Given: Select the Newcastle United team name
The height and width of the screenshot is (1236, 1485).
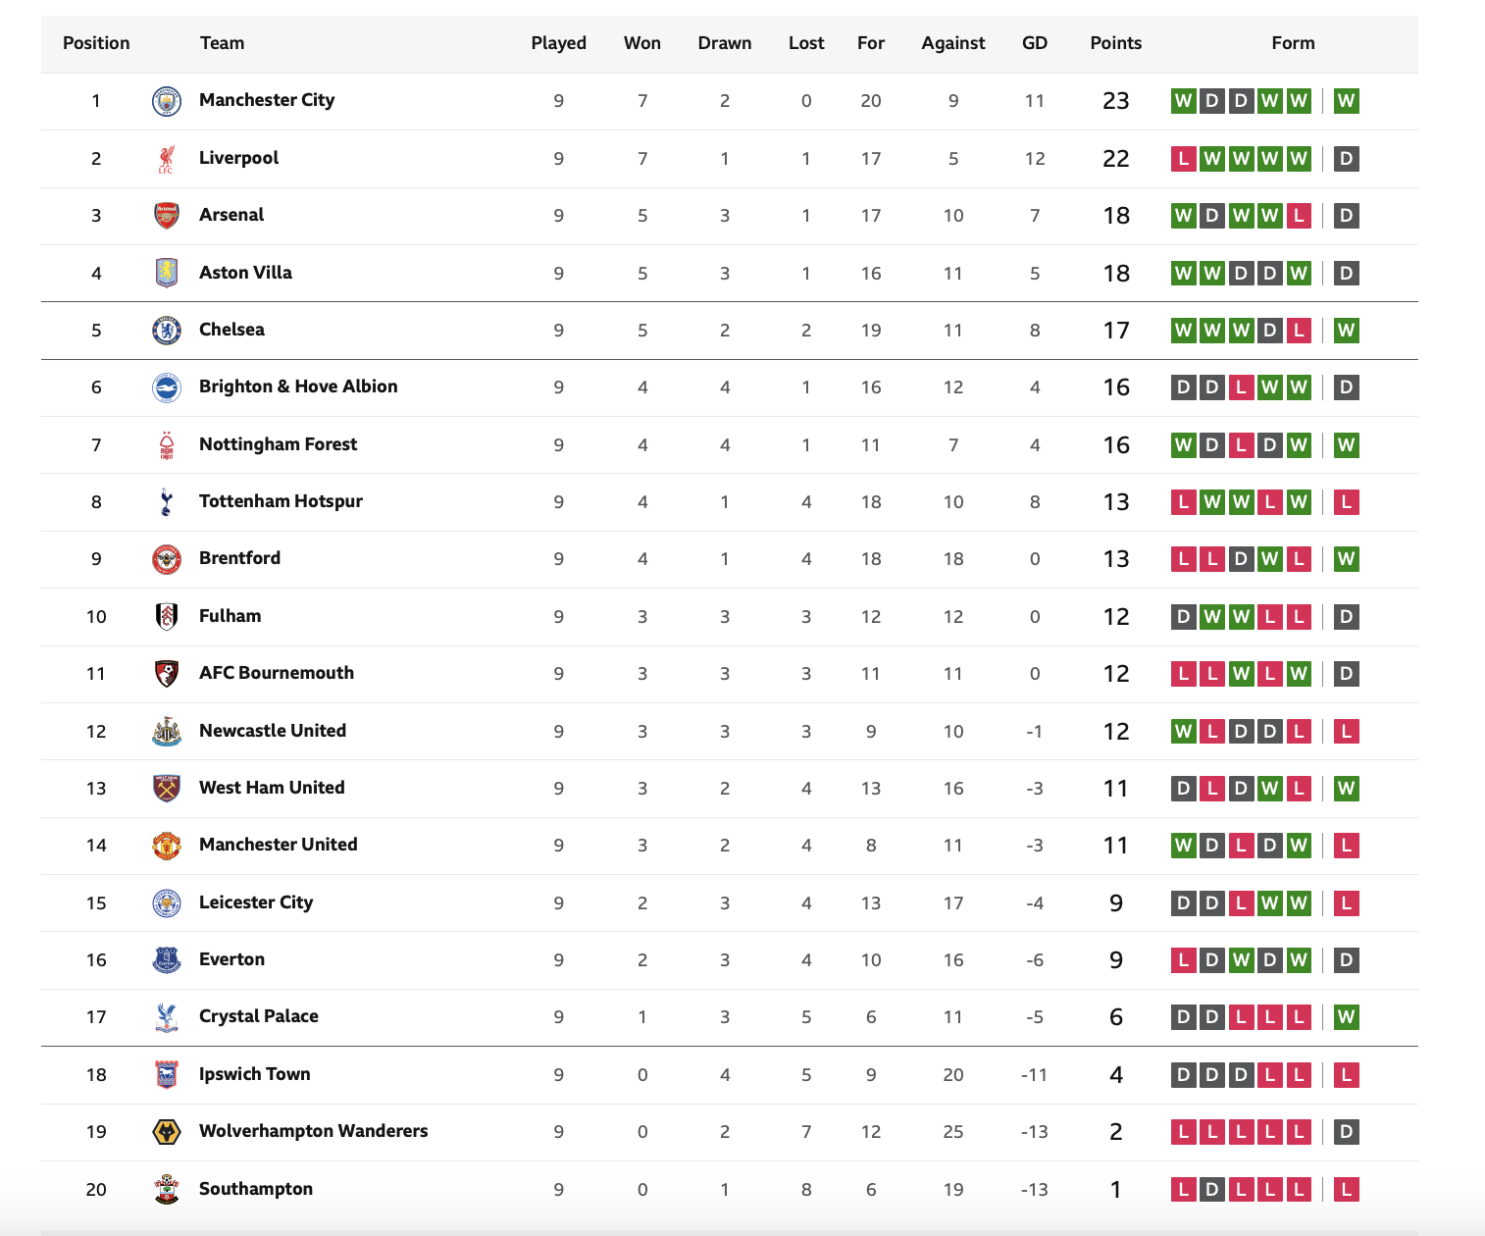Looking at the screenshot, I should point(273,731).
